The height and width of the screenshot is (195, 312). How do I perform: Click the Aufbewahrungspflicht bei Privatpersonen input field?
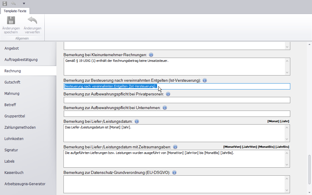[177, 100]
